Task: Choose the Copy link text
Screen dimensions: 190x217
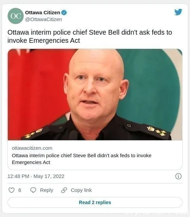Action: [81, 190]
